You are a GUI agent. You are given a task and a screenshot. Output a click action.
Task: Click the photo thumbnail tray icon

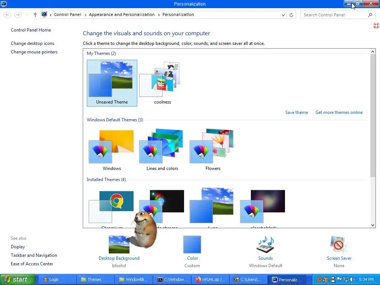(x=326, y=279)
